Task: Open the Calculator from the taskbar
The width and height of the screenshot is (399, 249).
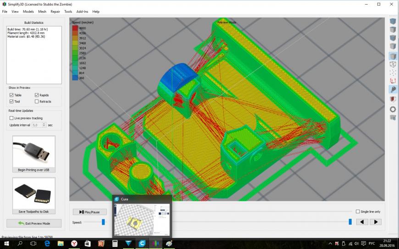Action: coord(115,244)
